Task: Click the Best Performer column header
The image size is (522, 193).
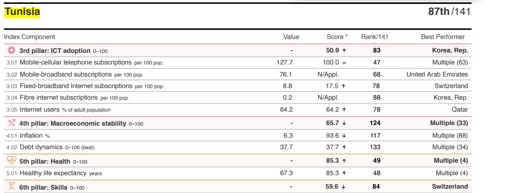Action: [x=443, y=37]
